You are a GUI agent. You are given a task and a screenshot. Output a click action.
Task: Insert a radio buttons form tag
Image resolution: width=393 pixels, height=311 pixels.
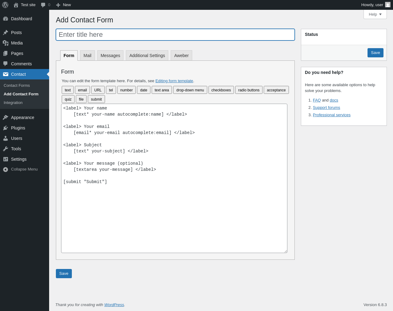(249, 90)
